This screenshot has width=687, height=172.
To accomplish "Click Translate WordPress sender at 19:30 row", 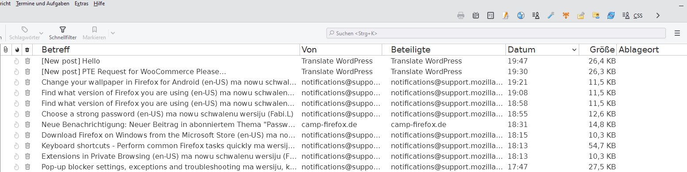I will point(337,71).
